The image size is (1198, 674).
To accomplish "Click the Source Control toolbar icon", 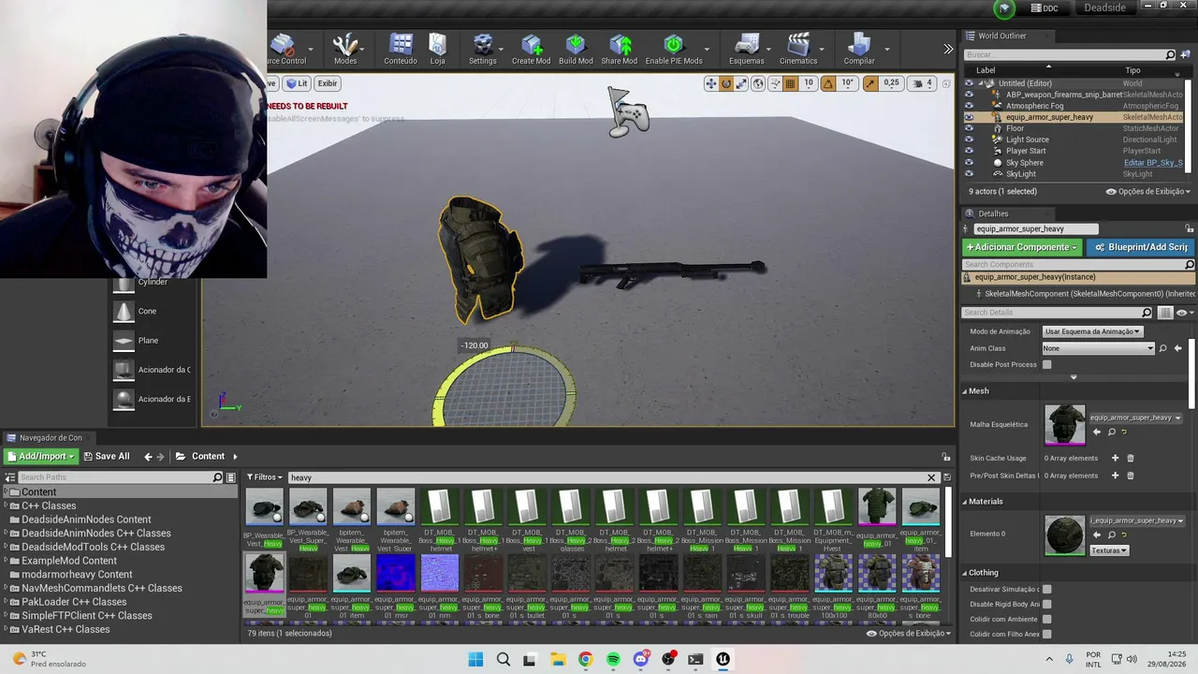I will coord(285,50).
